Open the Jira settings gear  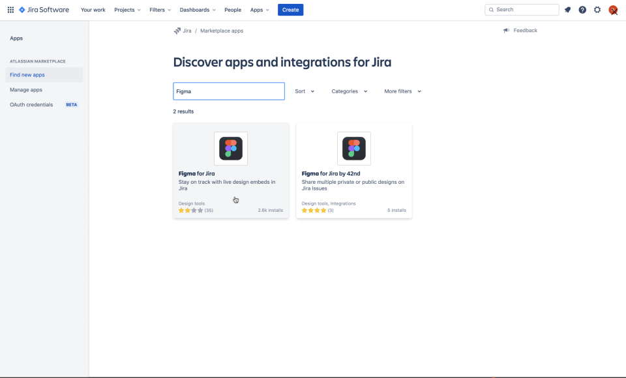597,9
